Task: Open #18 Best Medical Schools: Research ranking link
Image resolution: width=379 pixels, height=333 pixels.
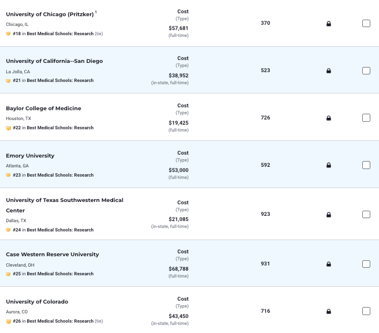Action: [53, 33]
